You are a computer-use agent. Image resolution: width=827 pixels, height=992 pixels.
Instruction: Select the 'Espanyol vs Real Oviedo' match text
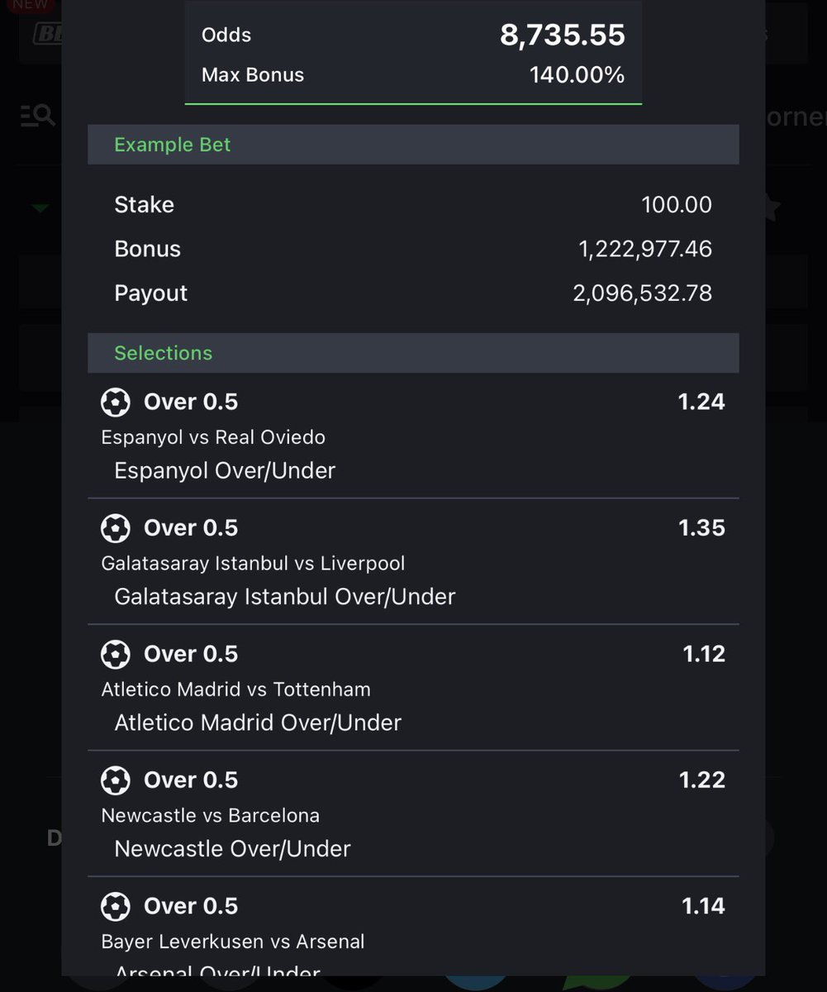213,437
